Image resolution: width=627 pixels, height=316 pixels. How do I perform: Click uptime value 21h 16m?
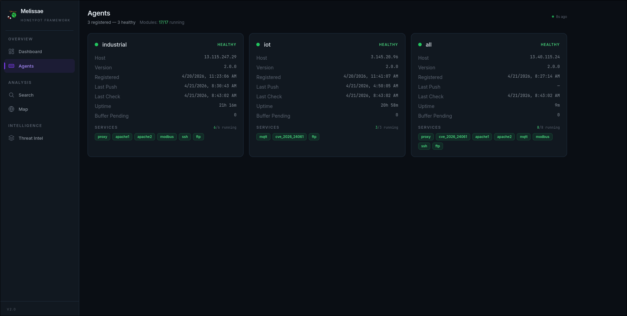(228, 105)
